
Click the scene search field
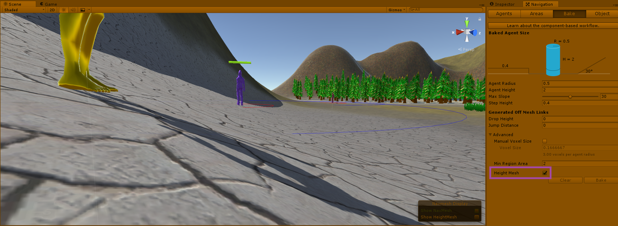pos(446,10)
